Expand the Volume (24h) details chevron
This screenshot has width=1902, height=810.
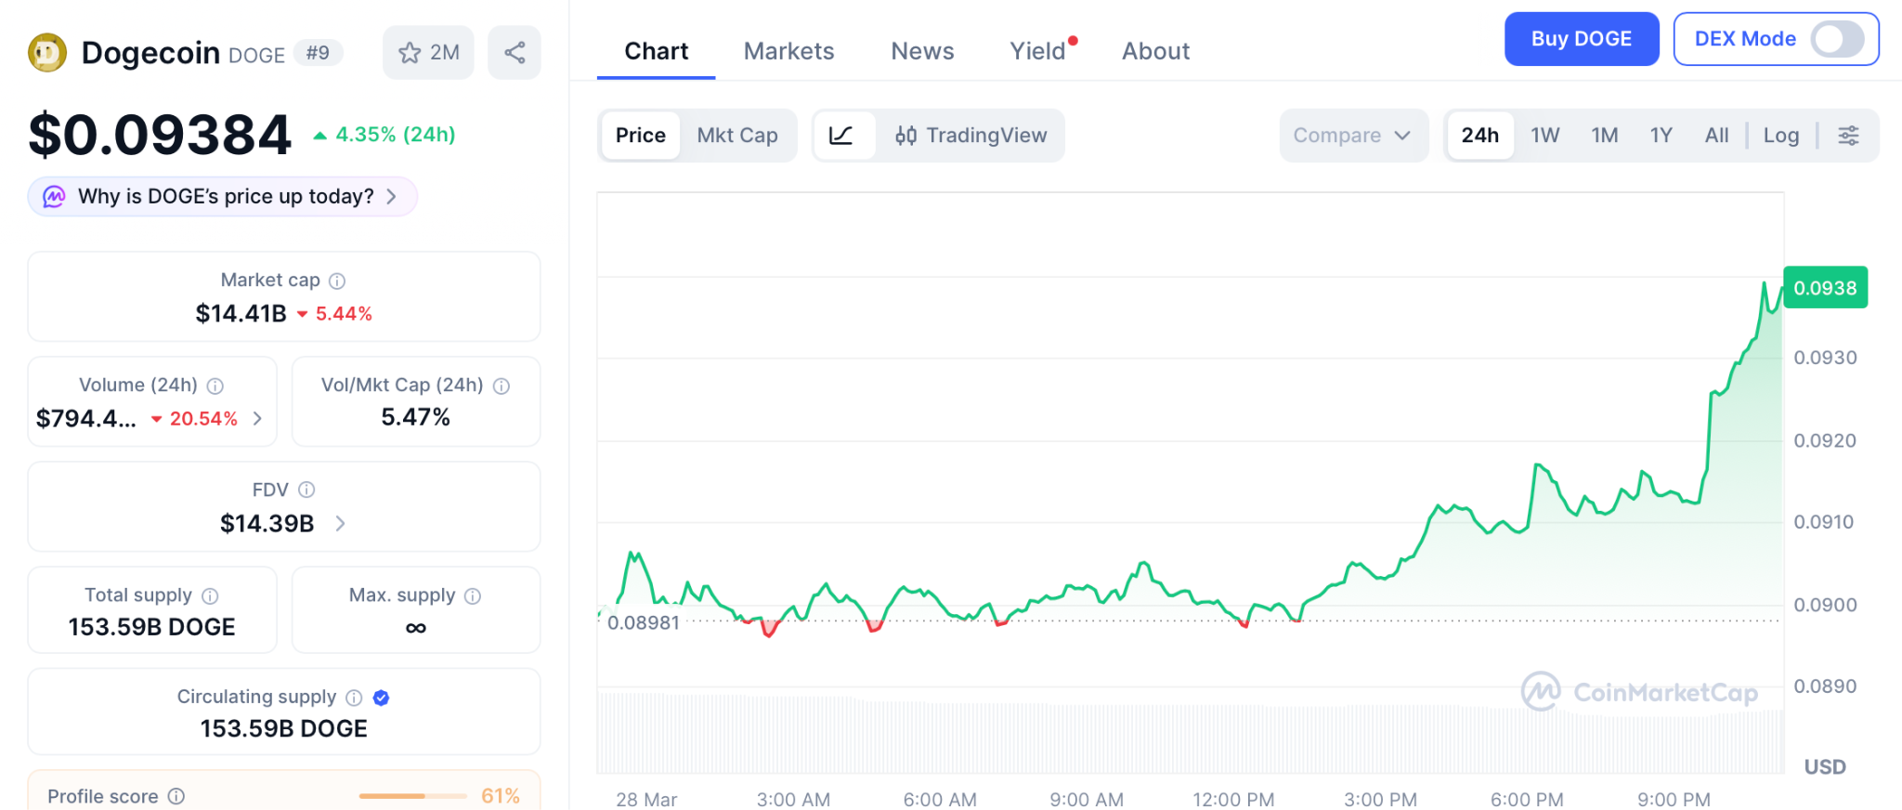click(257, 419)
